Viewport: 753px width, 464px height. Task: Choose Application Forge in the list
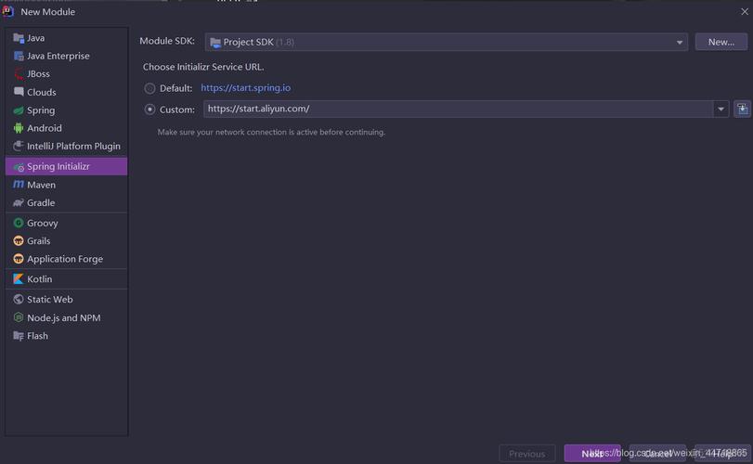click(66, 259)
